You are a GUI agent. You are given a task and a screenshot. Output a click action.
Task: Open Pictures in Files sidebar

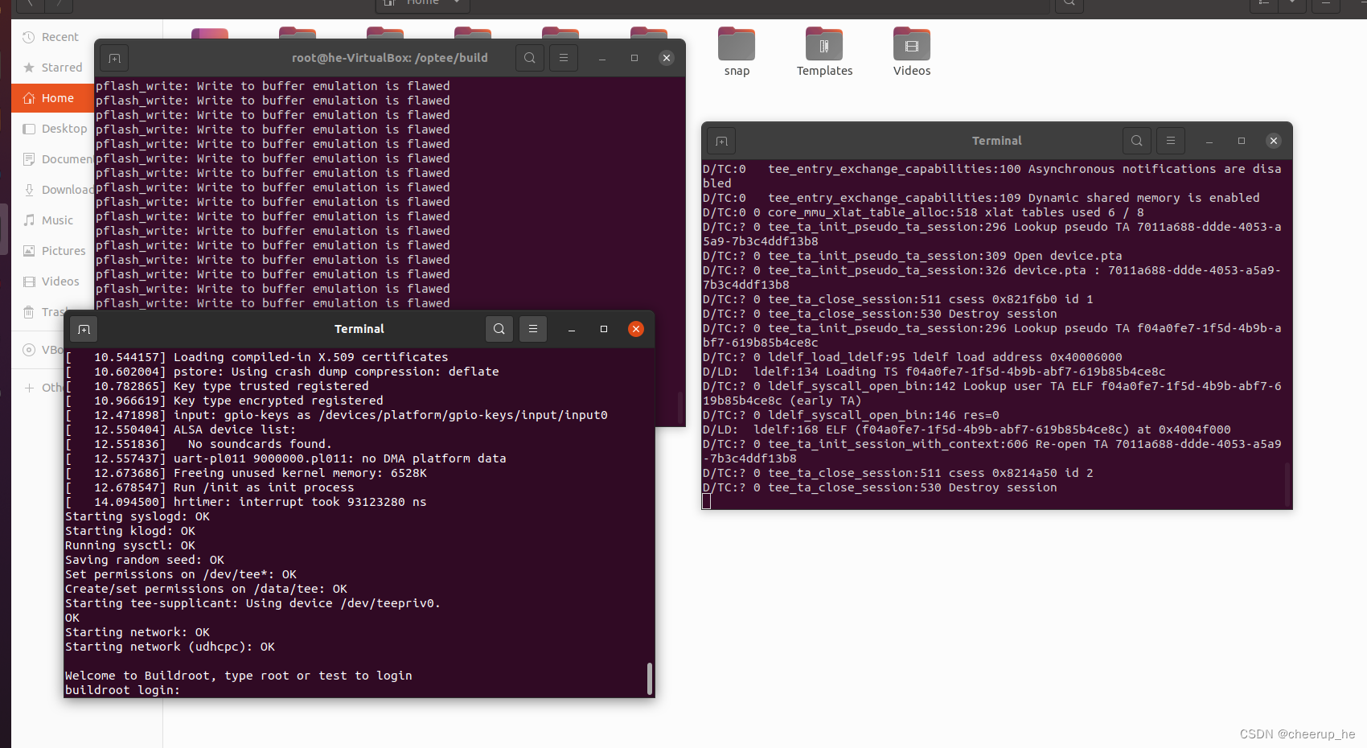[52, 251]
